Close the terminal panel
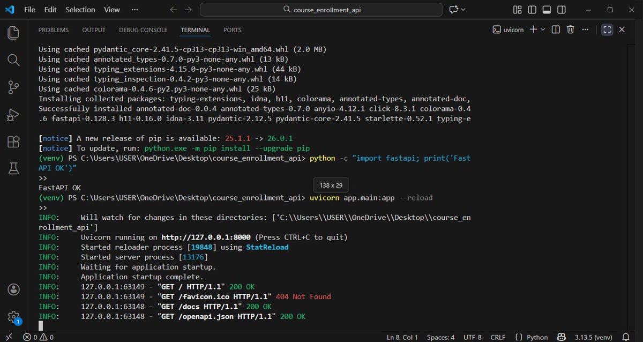The image size is (643, 342). (x=622, y=29)
